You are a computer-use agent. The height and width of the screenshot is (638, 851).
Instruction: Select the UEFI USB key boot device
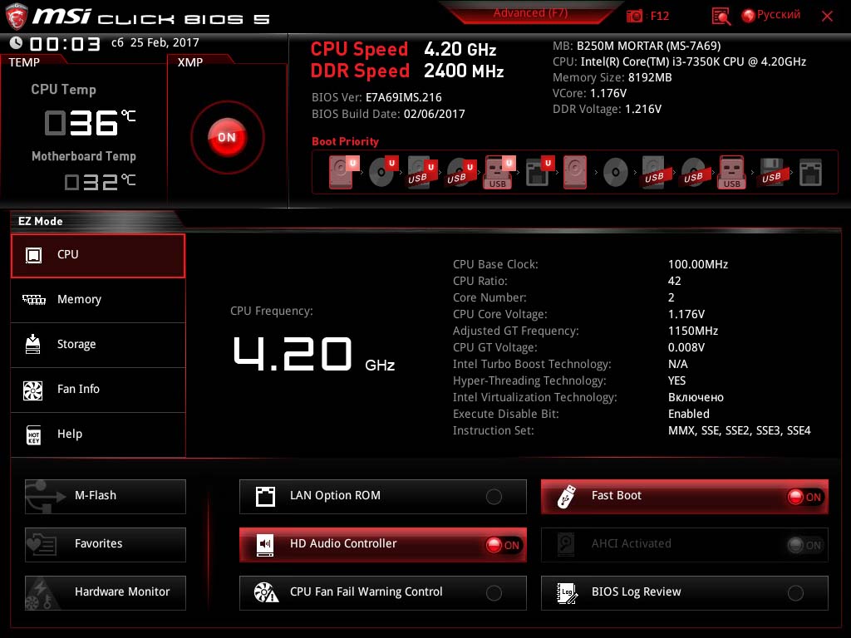(x=499, y=172)
